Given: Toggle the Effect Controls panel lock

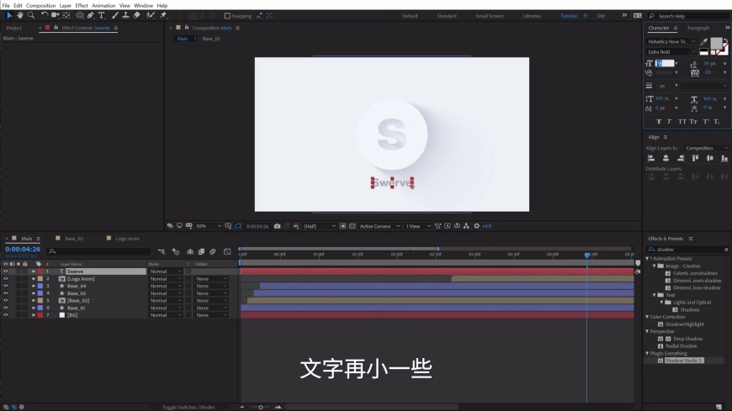Looking at the screenshot, I should tap(56, 28).
